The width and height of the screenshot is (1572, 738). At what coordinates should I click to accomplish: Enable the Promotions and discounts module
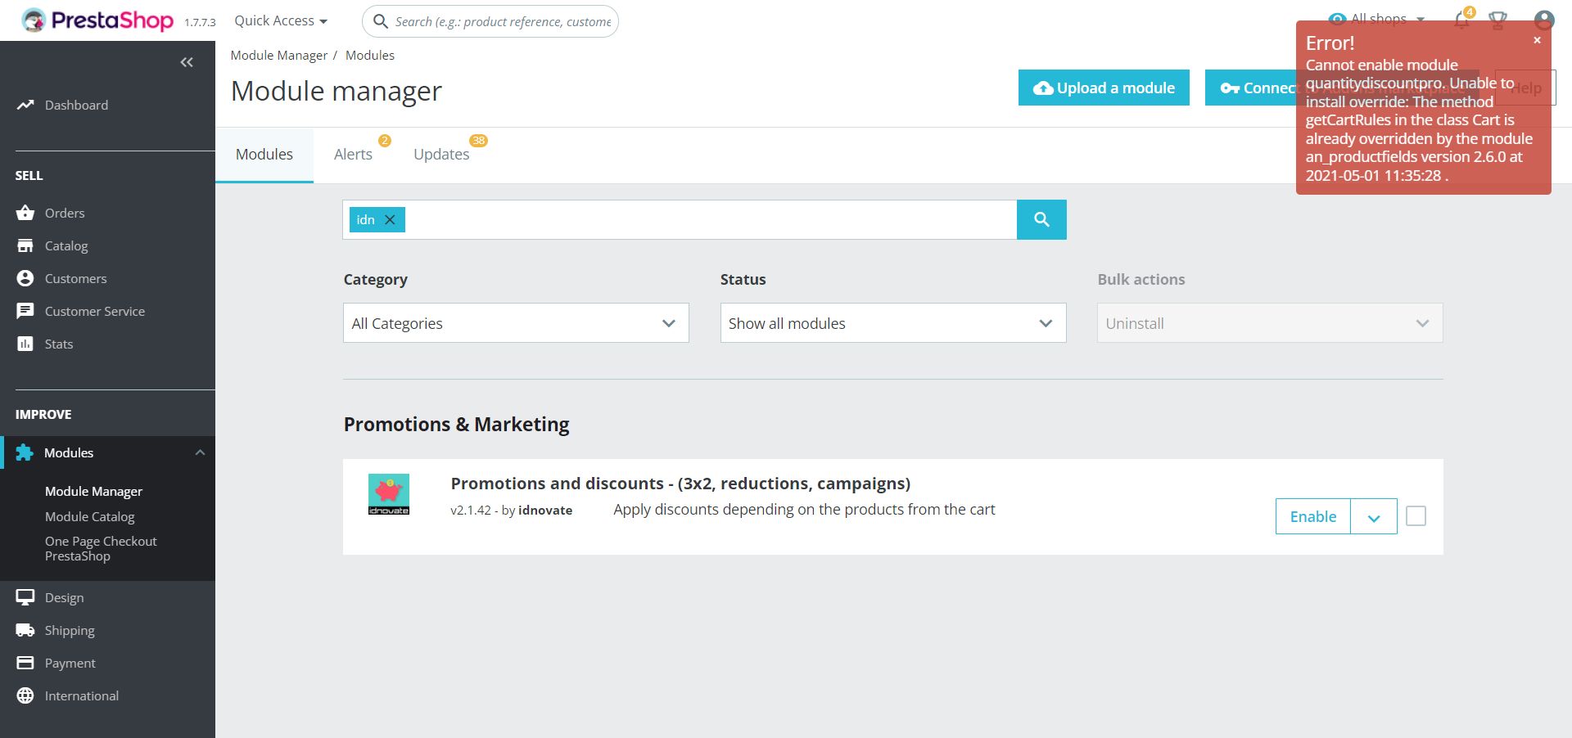tap(1312, 516)
